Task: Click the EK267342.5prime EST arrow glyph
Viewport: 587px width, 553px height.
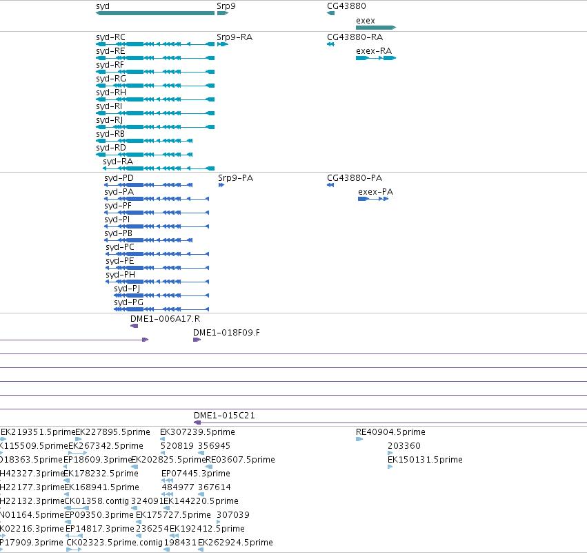Action: pyautogui.click(x=78, y=453)
